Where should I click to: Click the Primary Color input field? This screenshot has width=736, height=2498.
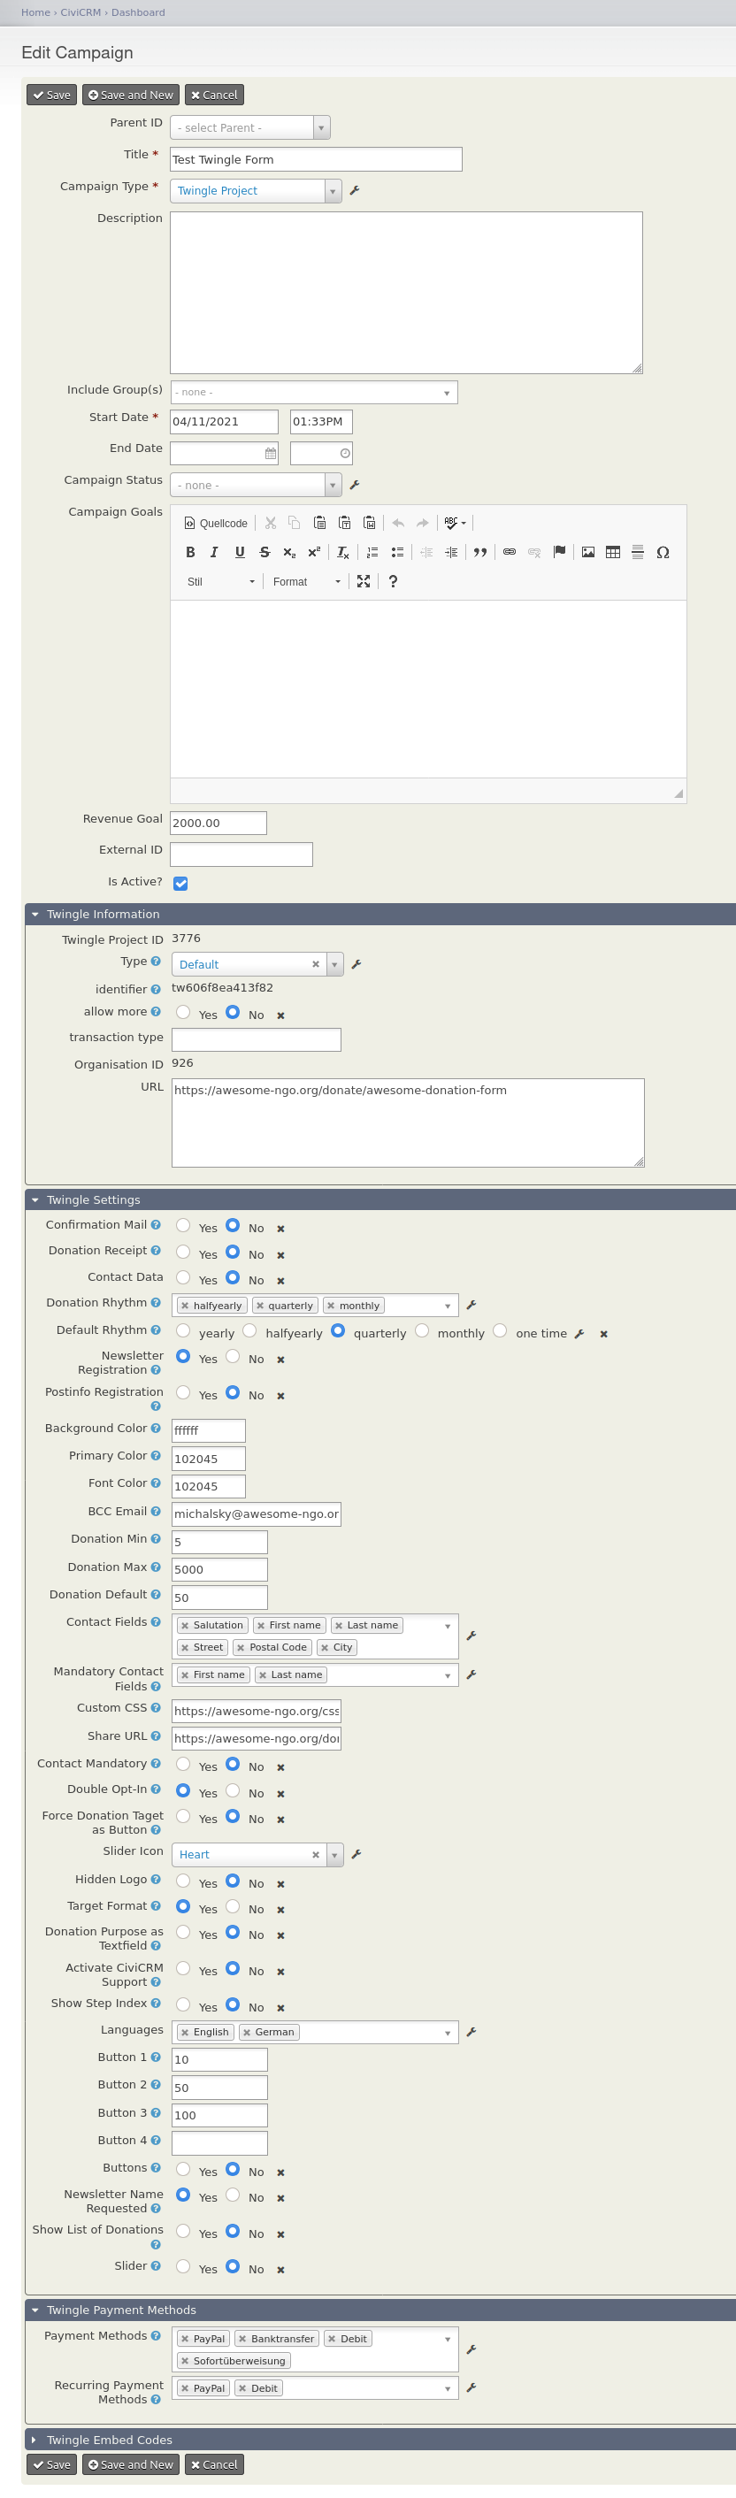[x=209, y=1459]
